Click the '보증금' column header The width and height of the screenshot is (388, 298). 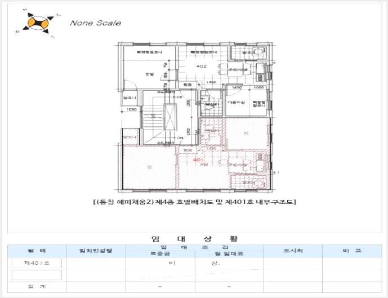(x=160, y=253)
